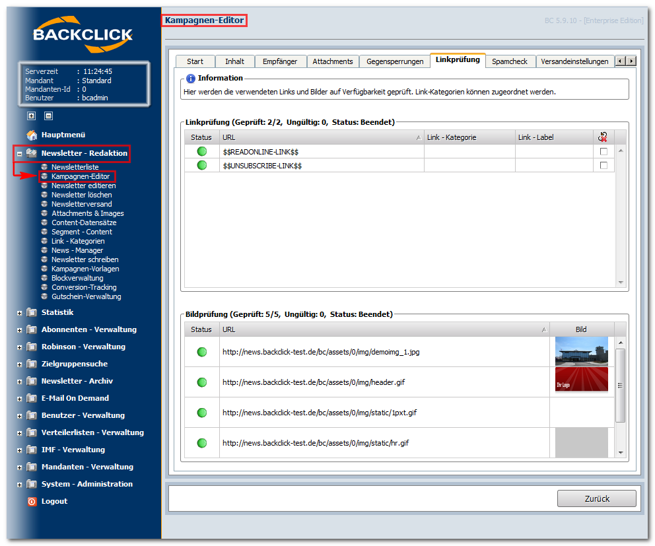Click the blue Information icon

pyautogui.click(x=190, y=78)
